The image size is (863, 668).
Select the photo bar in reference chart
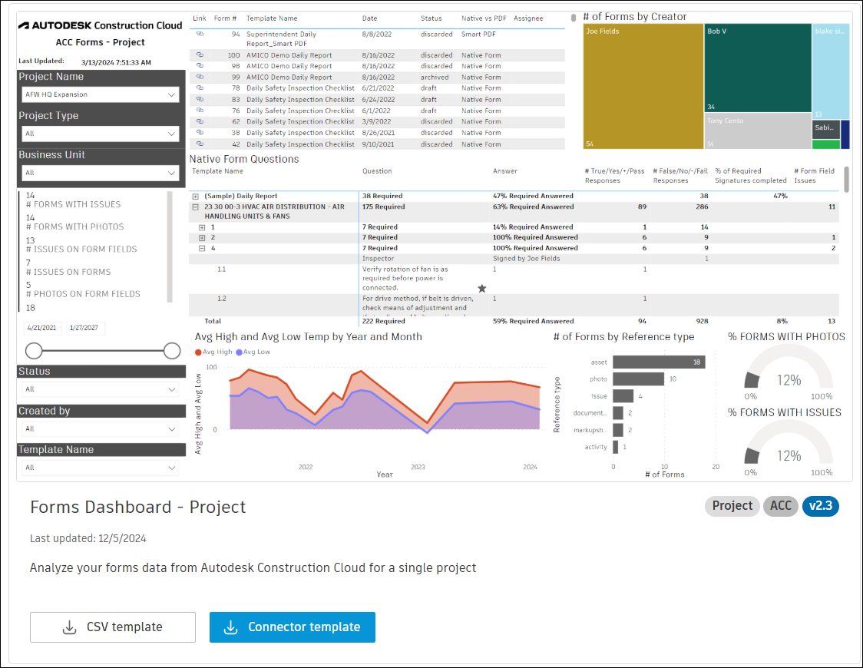click(x=639, y=379)
